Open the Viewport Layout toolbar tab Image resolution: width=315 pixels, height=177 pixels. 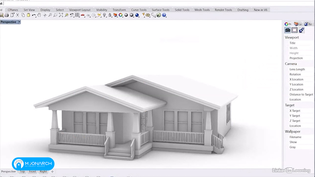pyautogui.click(x=80, y=10)
